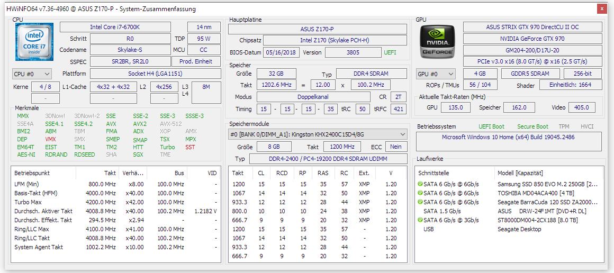Click the DDR4-2400 / PC4-19200 module type field
This screenshot has width=614, height=273.
(328, 159)
